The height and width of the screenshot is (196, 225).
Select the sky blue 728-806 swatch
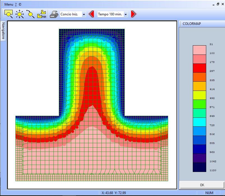coord(200,131)
